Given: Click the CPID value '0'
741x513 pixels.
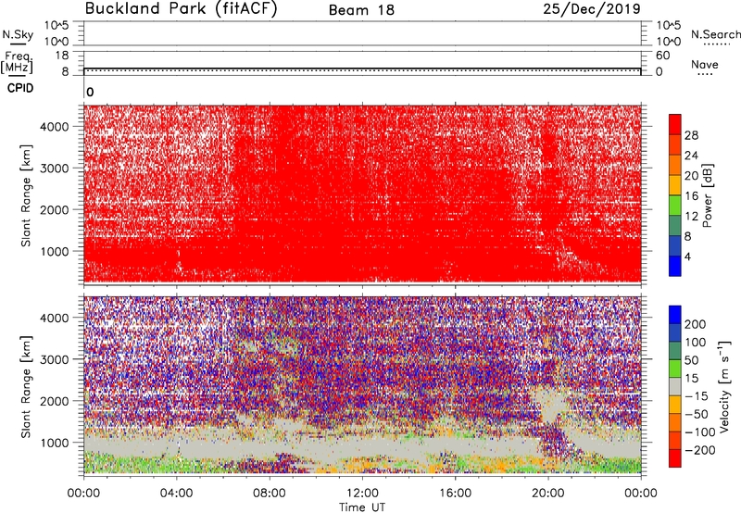Looking at the screenshot, I should click(x=90, y=92).
